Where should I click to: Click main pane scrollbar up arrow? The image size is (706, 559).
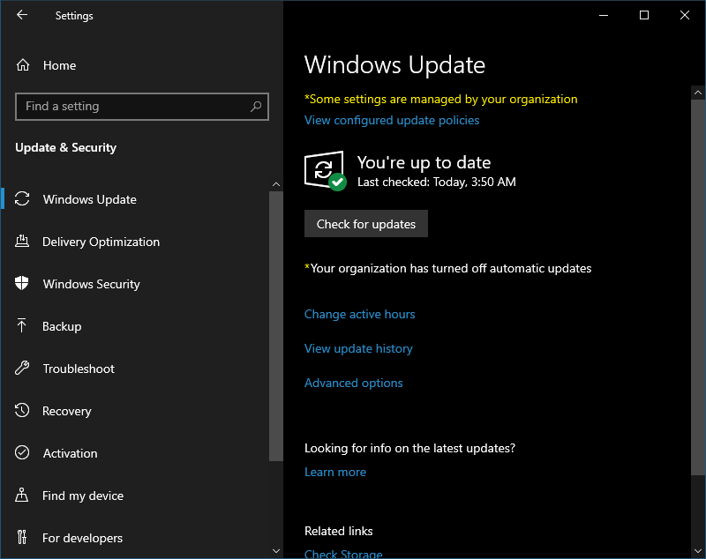(698, 93)
